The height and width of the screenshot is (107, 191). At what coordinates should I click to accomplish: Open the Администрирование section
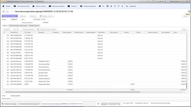click(x=88, y=6)
